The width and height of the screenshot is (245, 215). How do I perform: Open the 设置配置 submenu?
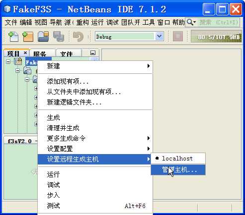point(95,149)
